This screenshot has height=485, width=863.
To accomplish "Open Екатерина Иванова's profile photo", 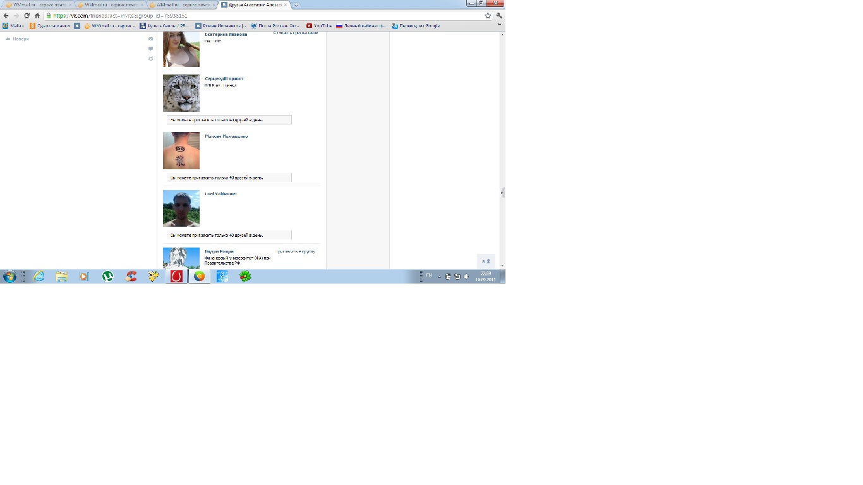I will tap(181, 49).
